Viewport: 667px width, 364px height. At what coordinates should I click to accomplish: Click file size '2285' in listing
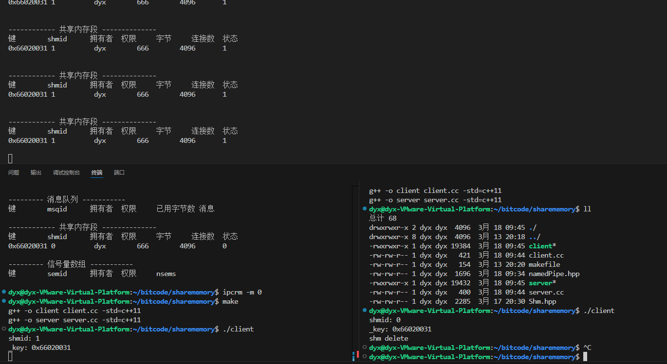463,301
